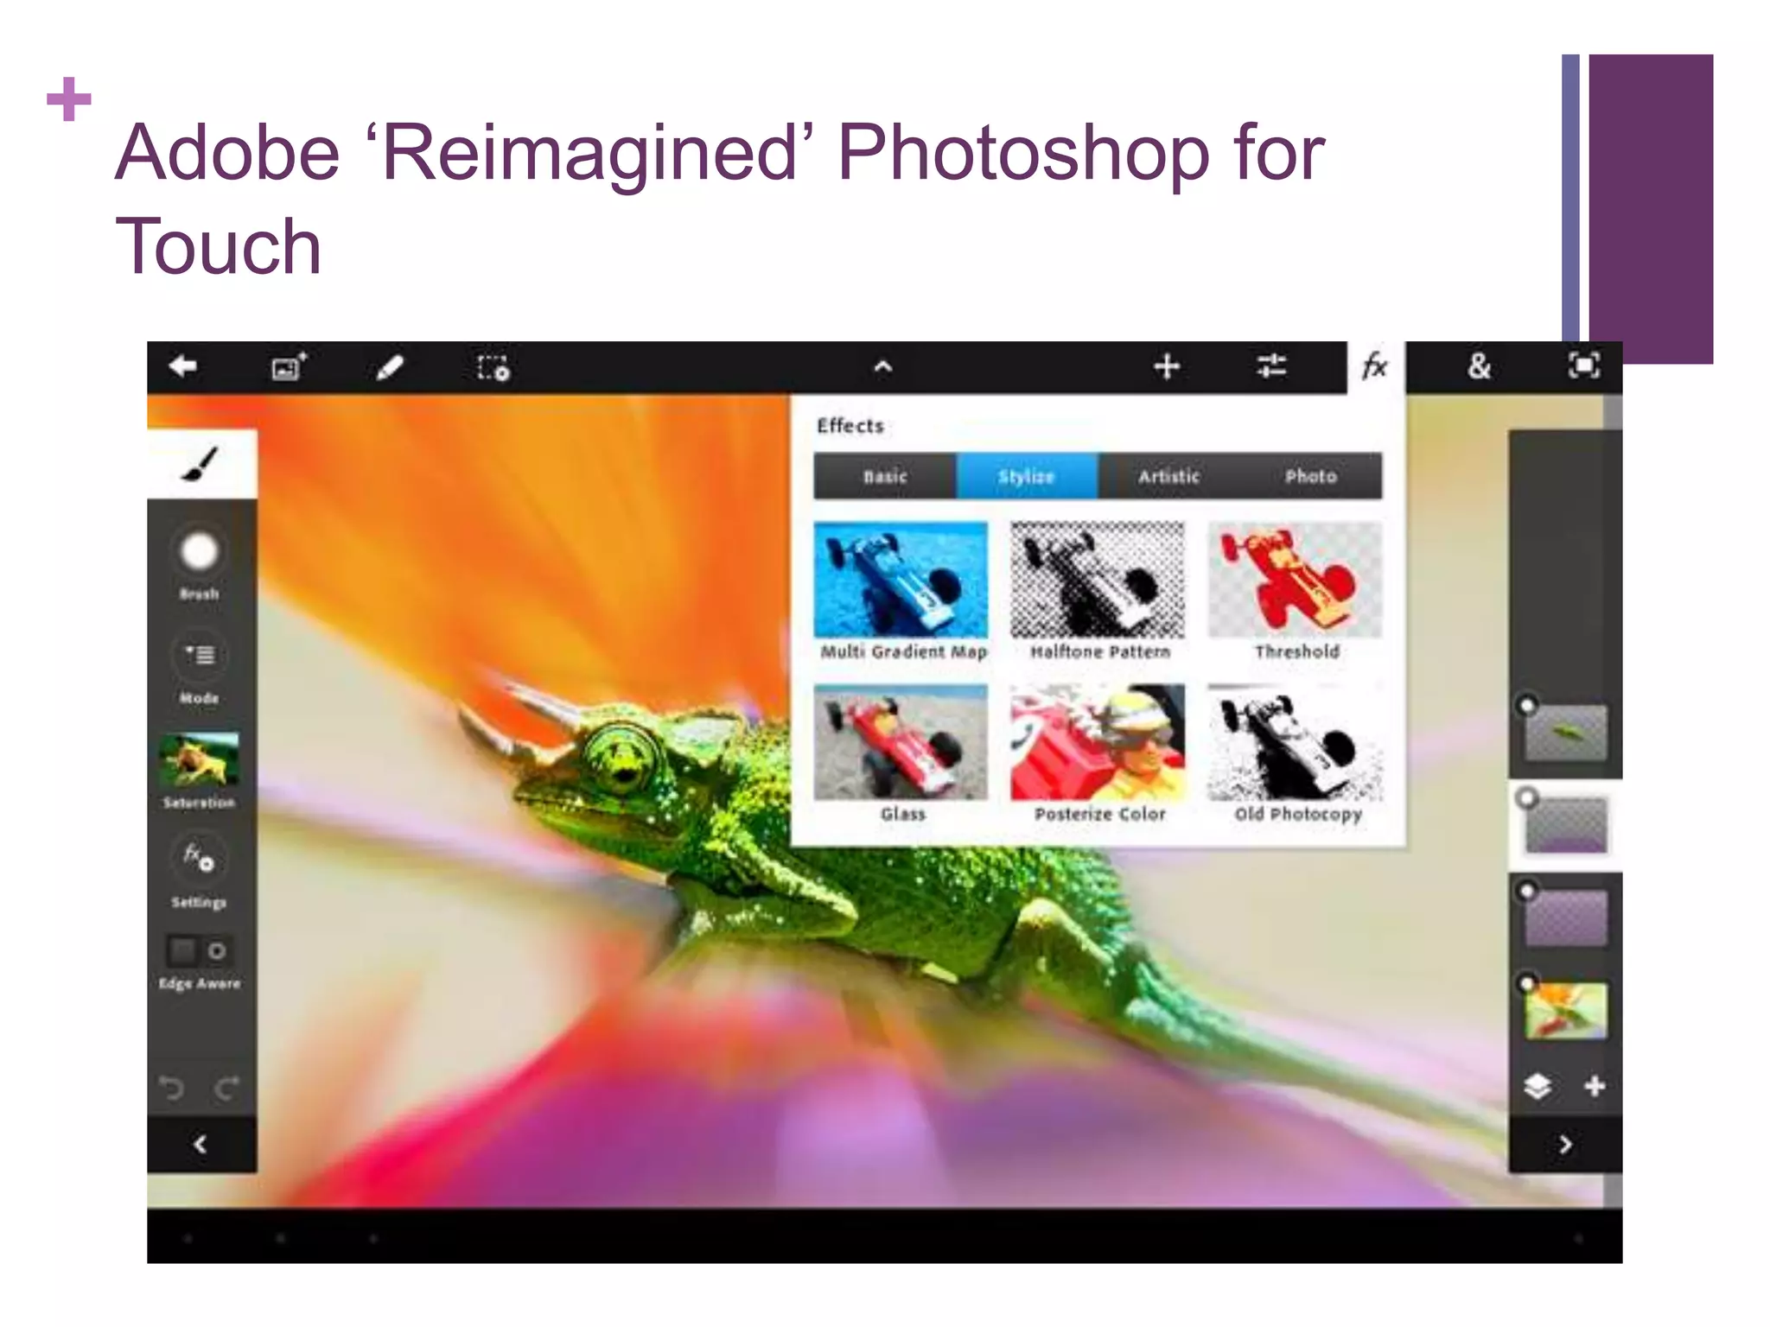Collapse the top bar with chevron
Viewport: 1770px width, 1327px height.
[x=882, y=367]
